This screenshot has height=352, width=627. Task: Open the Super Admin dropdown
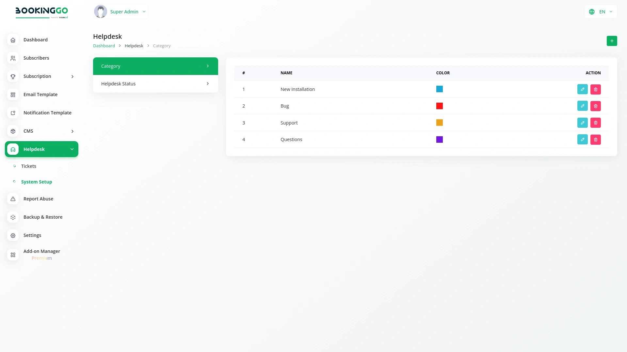point(144,11)
